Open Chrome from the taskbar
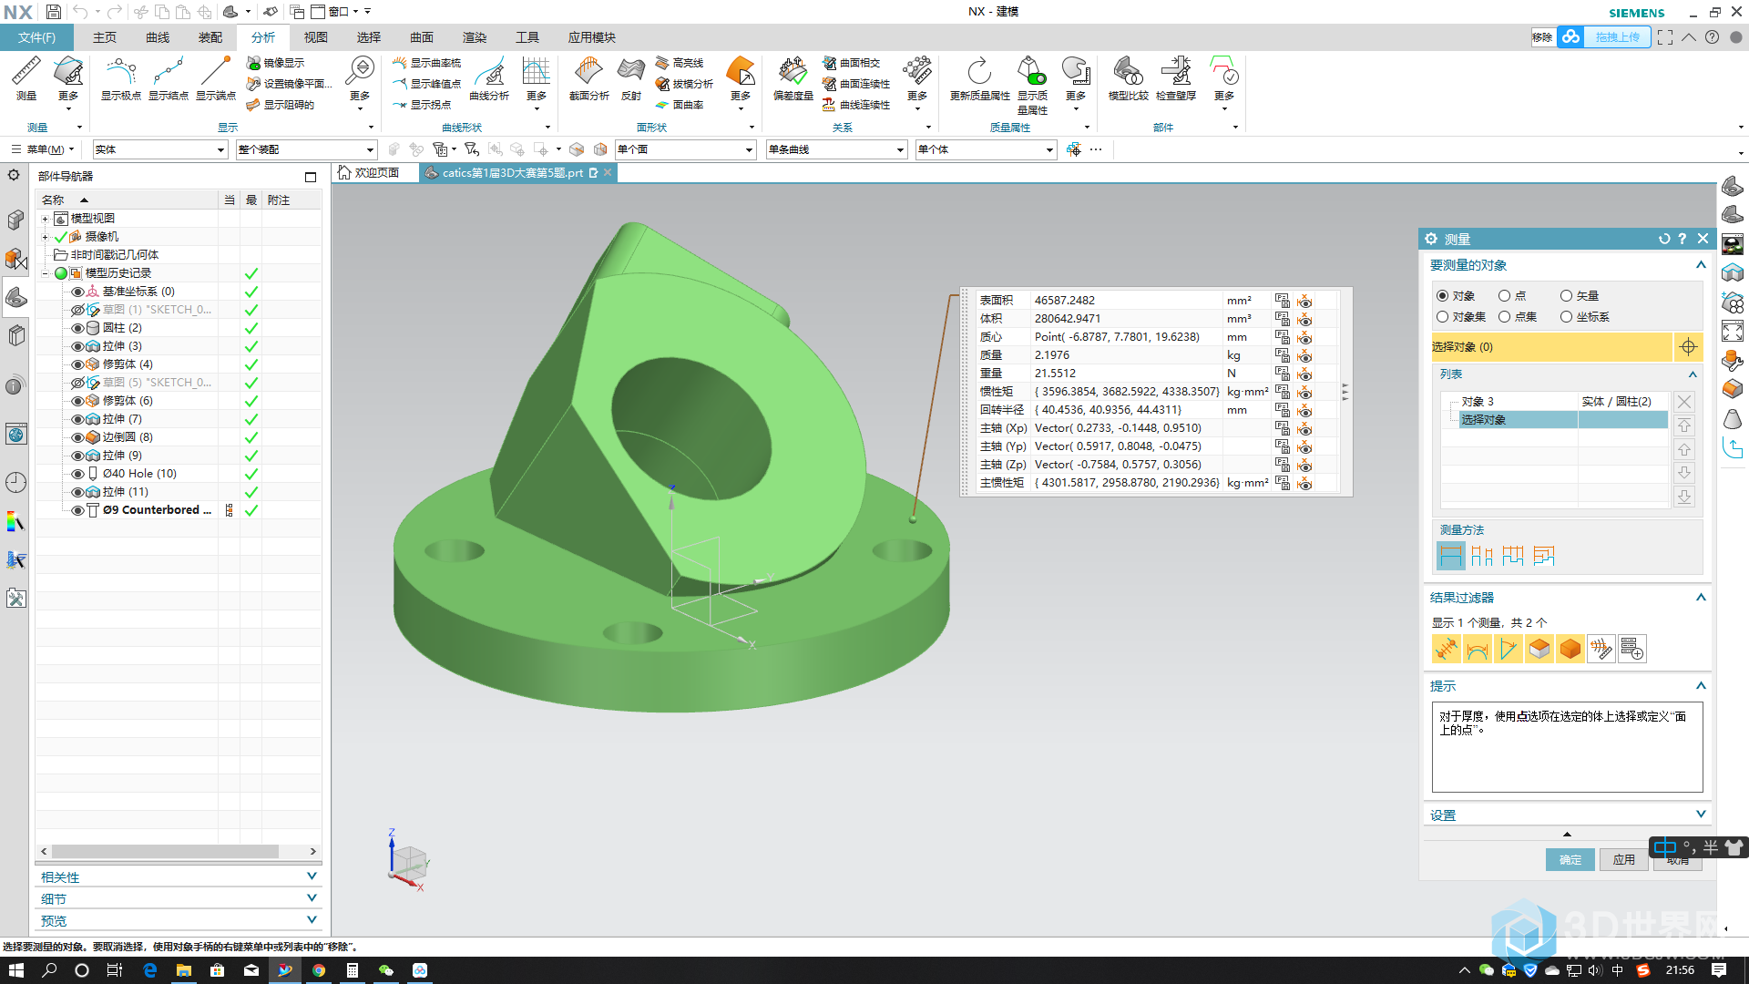1749x984 pixels. tap(319, 970)
